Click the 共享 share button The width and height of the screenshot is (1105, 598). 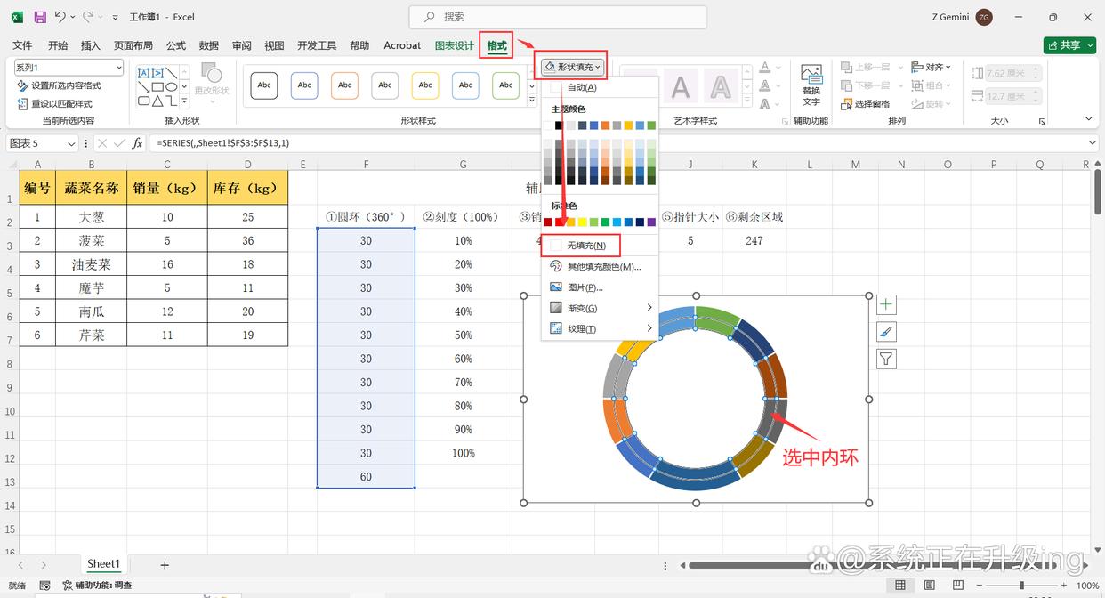click(1069, 45)
